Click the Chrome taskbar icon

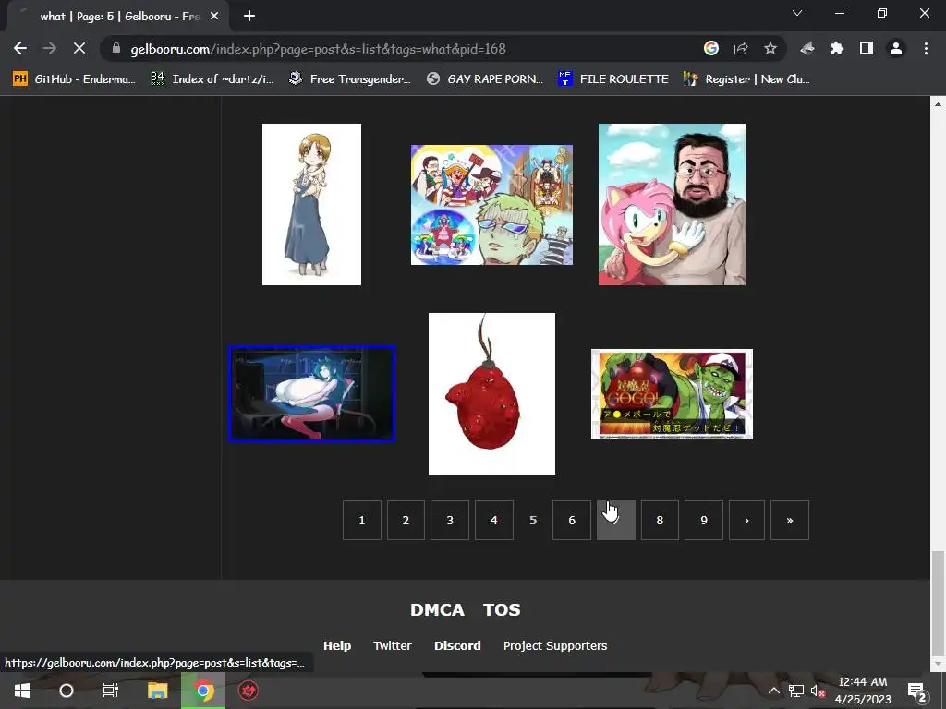(203, 691)
